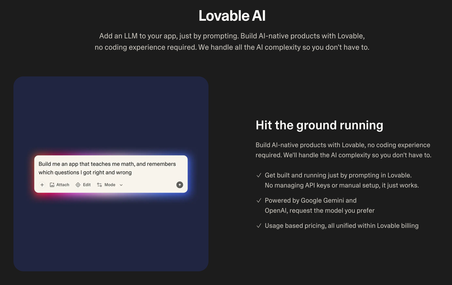Click the "Lovable AI" page heading

[232, 16]
